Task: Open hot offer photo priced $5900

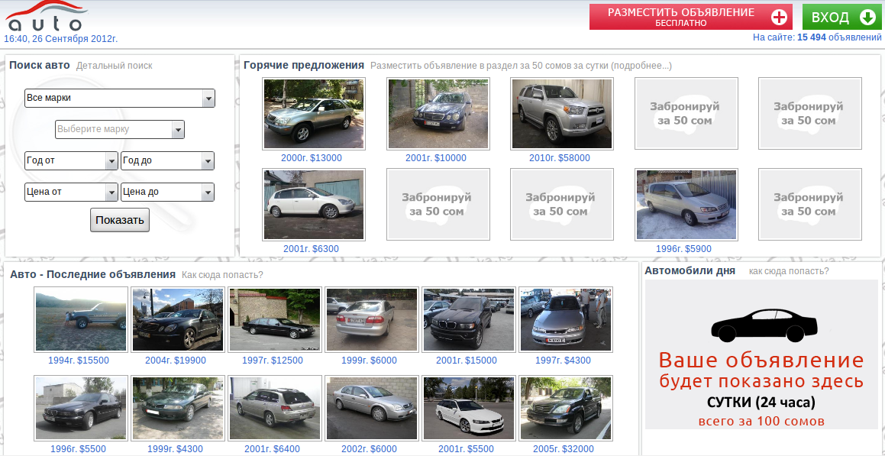Action: [686, 204]
